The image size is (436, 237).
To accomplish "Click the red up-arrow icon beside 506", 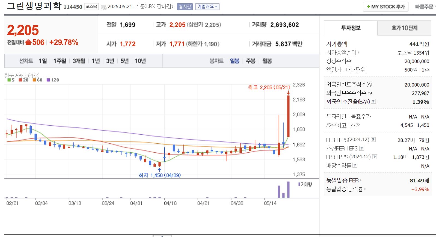I will 28,42.
